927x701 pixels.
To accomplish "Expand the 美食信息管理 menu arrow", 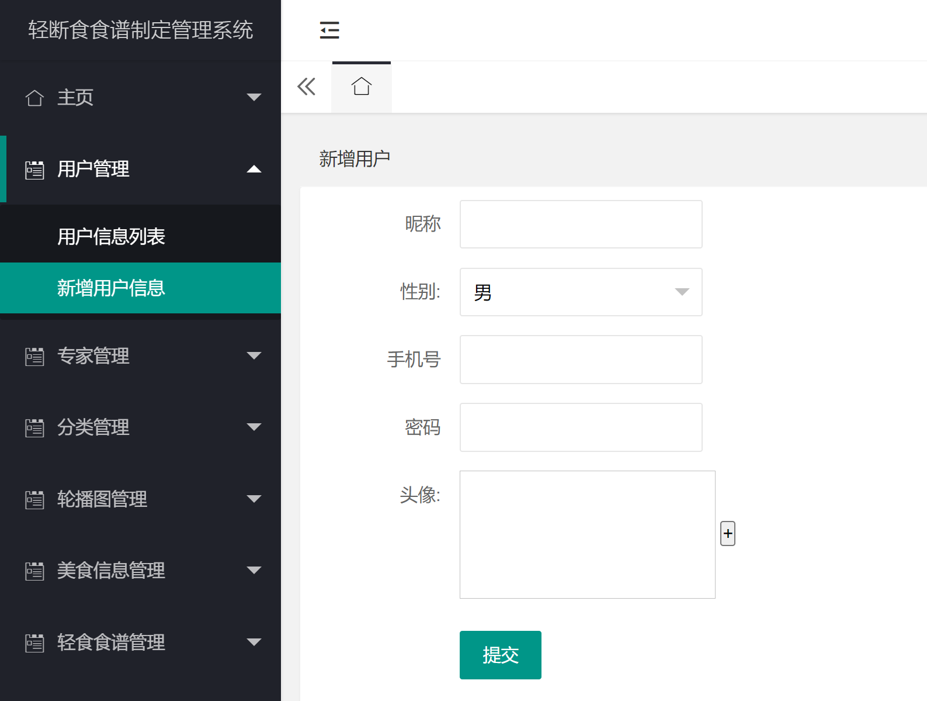I will tap(254, 570).
